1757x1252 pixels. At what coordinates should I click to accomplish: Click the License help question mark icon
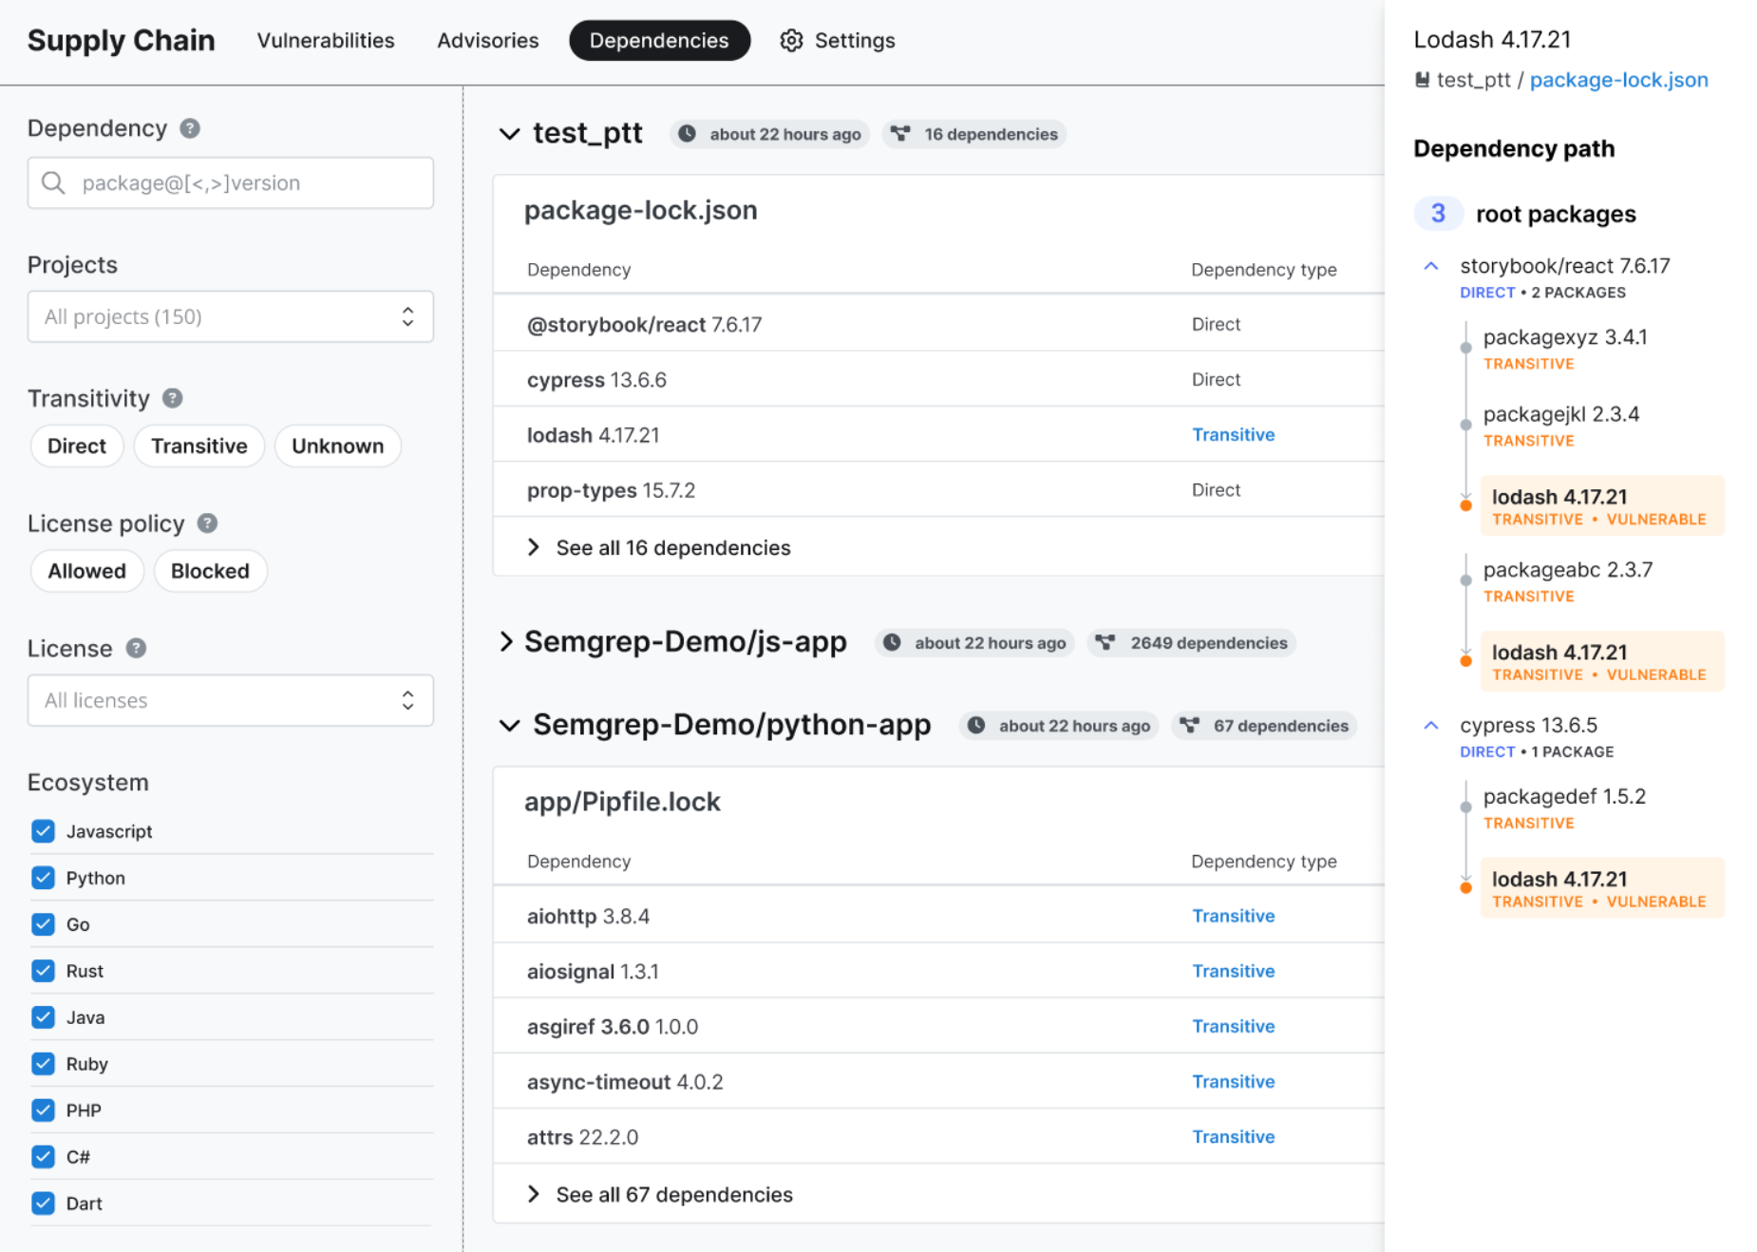[x=136, y=648]
